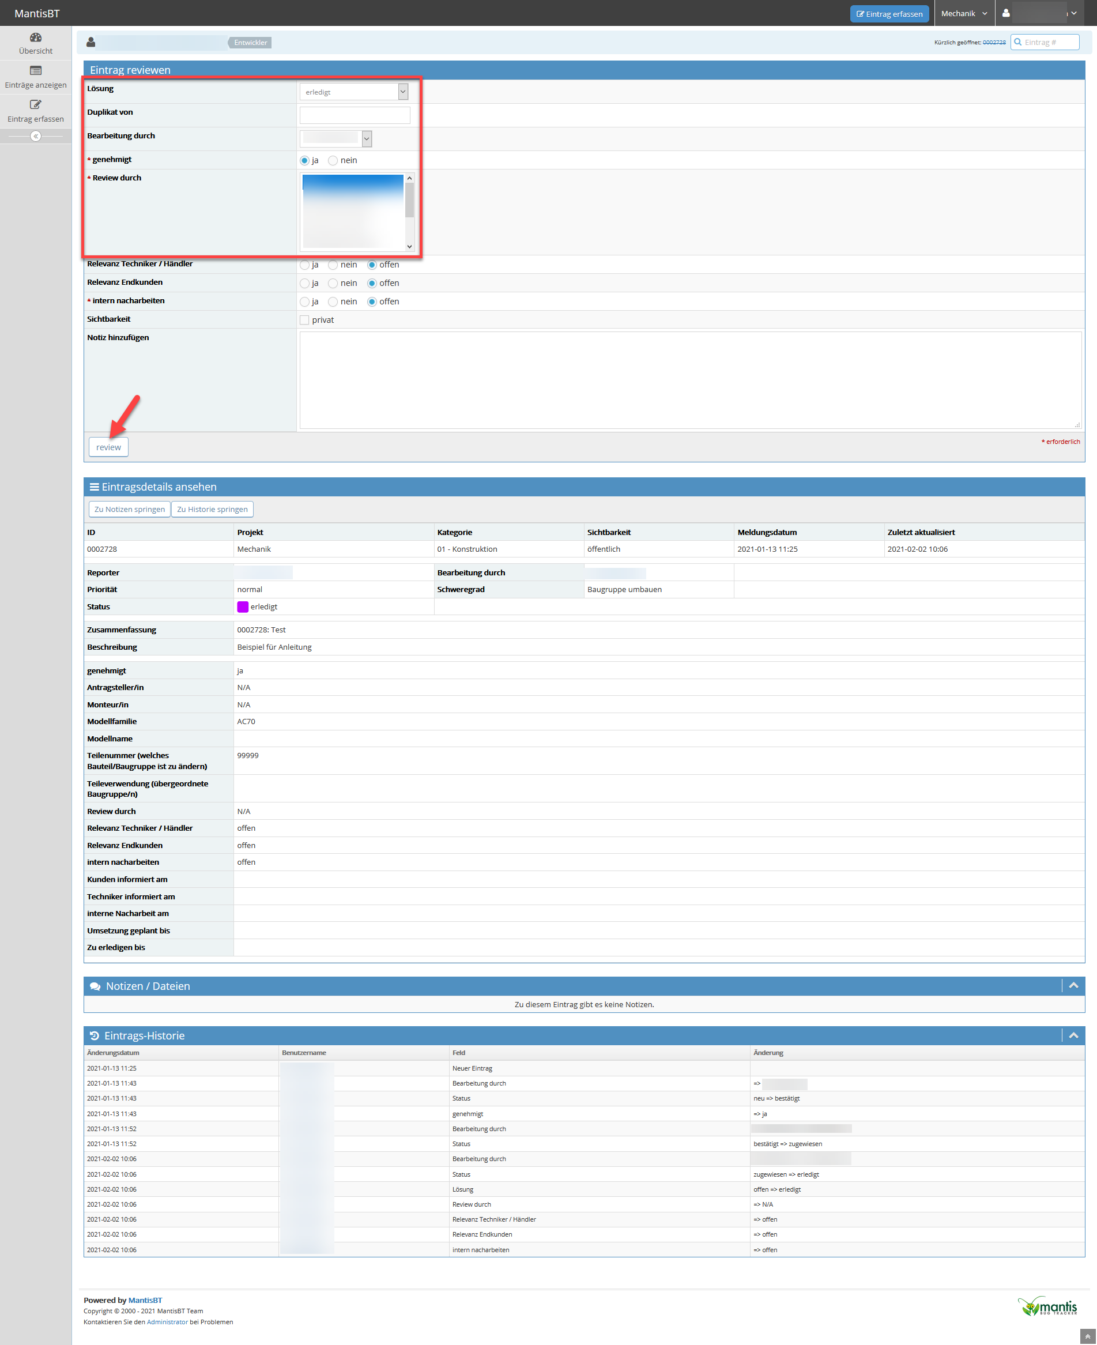
Task: Click the blue Eintrag erfassen top button
Action: pos(888,14)
